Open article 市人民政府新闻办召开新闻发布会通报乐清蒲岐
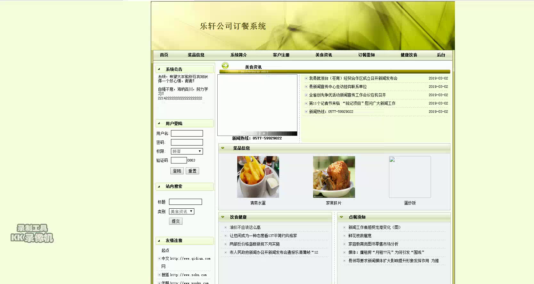This screenshot has width=534, height=284. (x=274, y=252)
